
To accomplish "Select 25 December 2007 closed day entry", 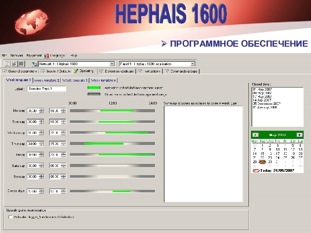I will [x=267, y=104].
